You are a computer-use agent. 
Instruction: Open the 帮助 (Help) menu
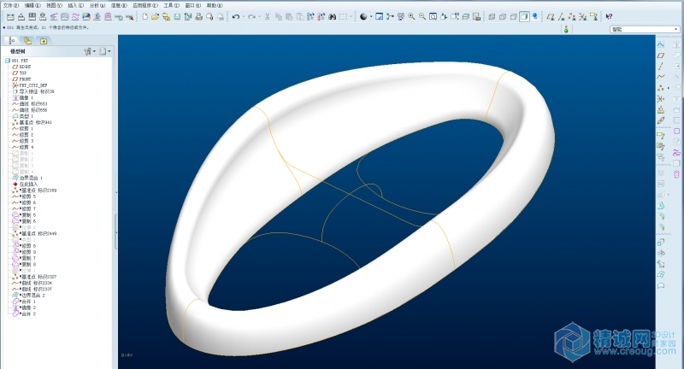click(215, 5)
